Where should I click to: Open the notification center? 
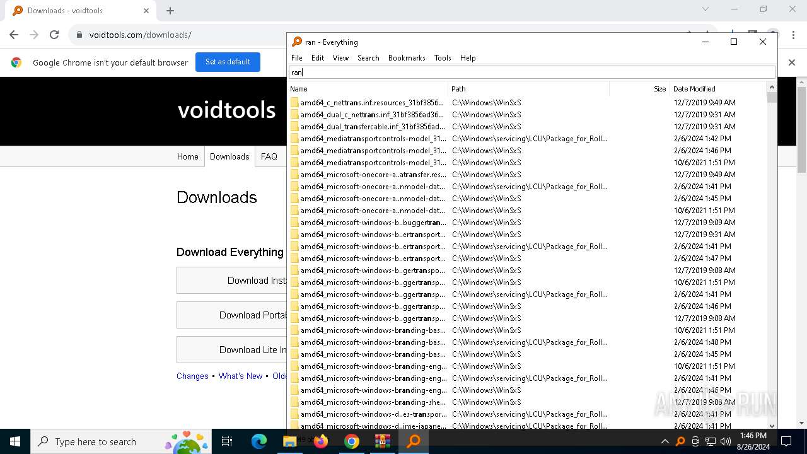coord(786,441)
